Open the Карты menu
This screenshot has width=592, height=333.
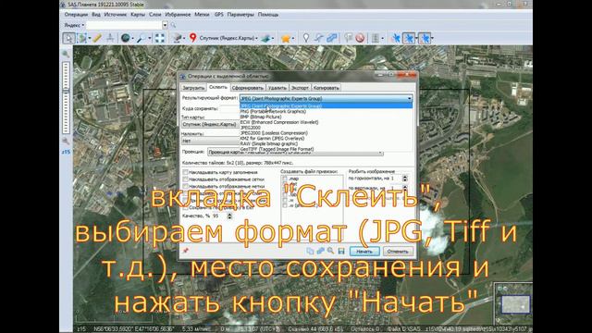pyautogui.click(x=138, y=15)
